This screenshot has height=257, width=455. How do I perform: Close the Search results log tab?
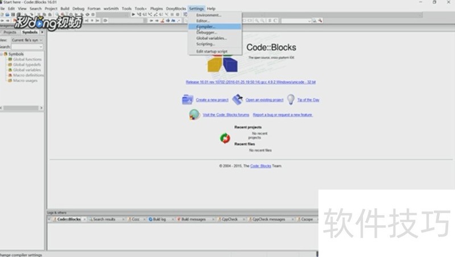pyautogui.click(x=123, y=219)
